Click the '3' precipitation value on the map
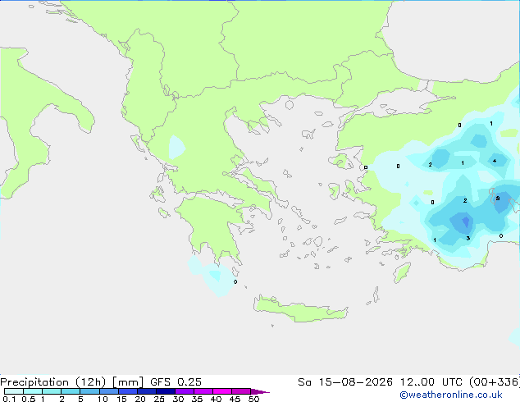 pyautogui.click(x=468, y=238)
